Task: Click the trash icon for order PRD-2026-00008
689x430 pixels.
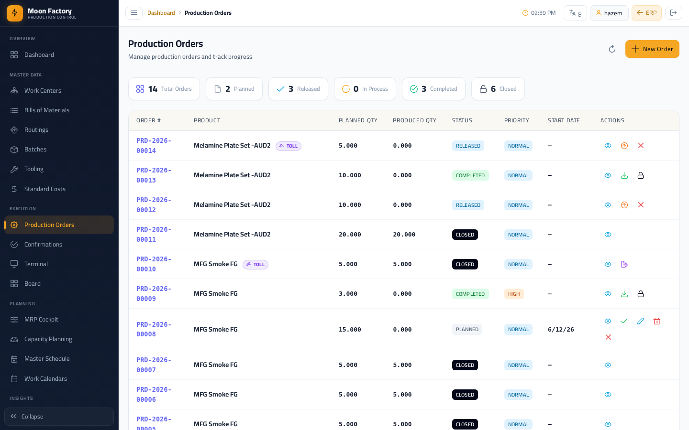Action: pyautogui.click(x=657, y=321)
